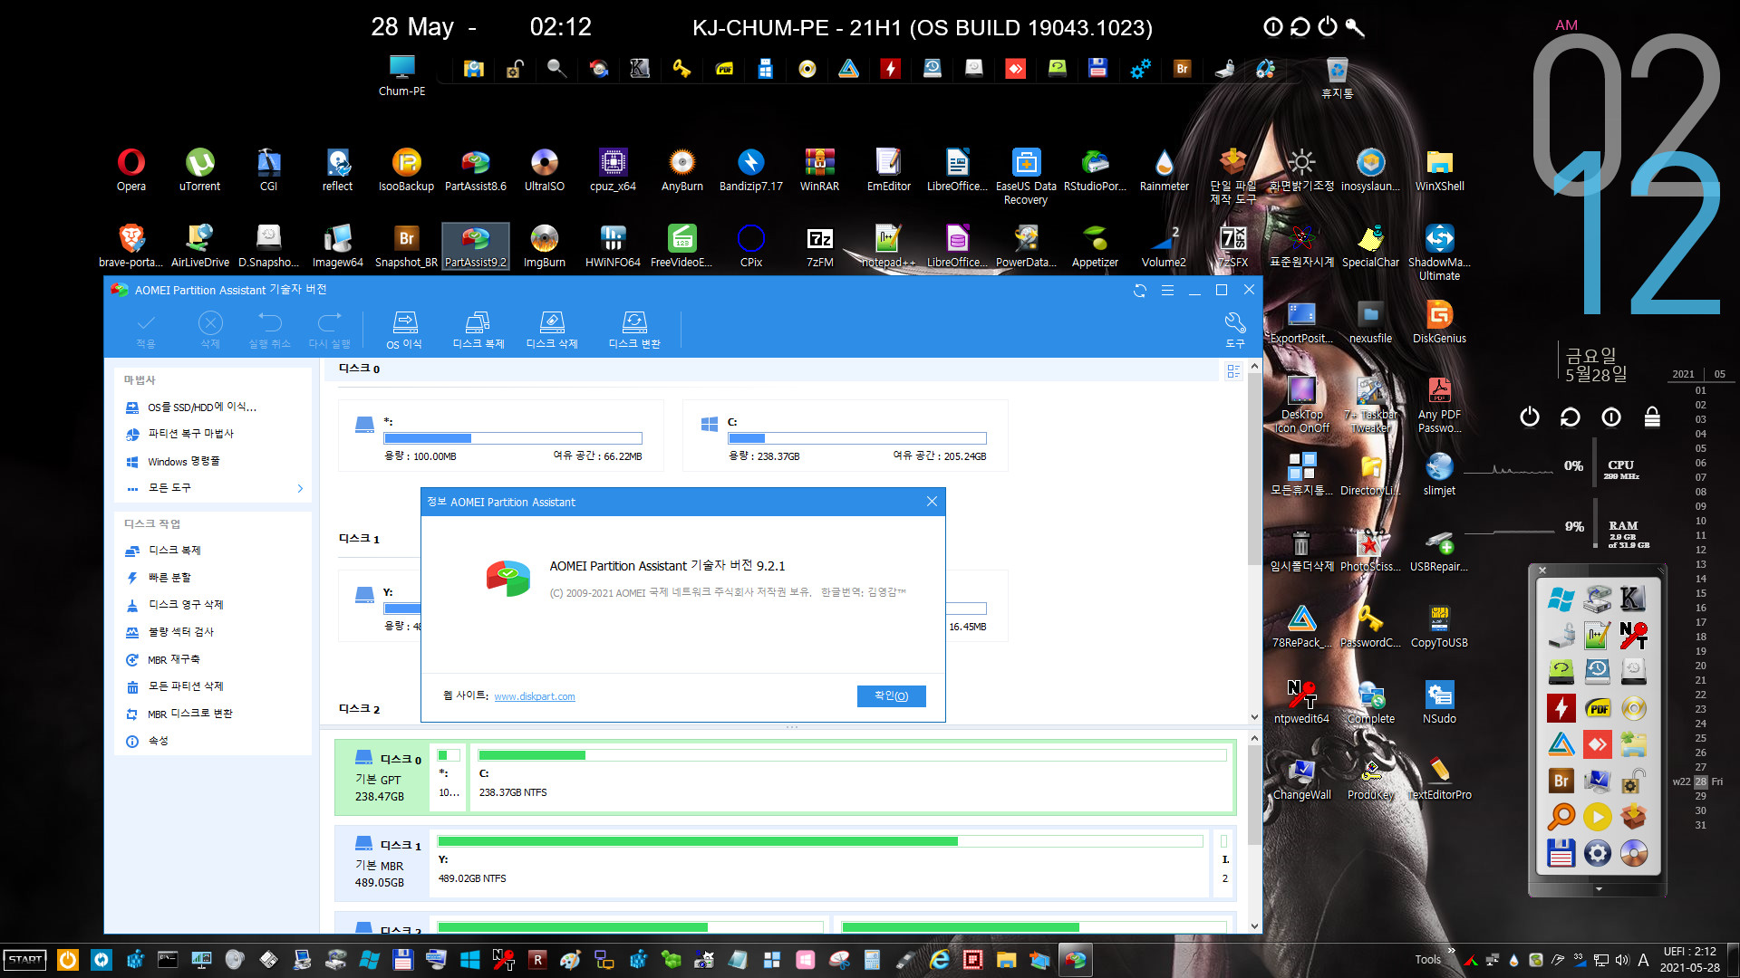
Task: Open the hamburger menu in AOMEI title bar
Action: pyautogui.click(x=1167, y=290)
